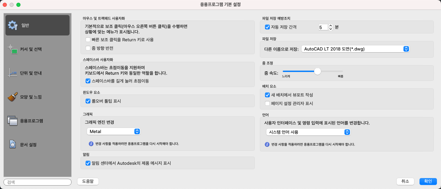Enable 페이지 설정 관리자 표시 checkbox

coord(267,103)
